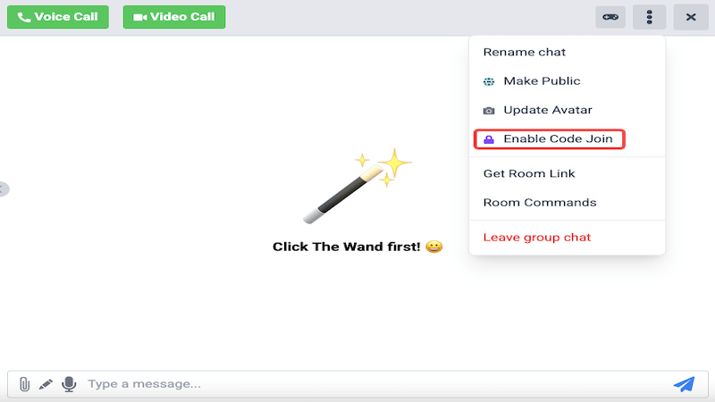
Task: Click the globe icon beside Make Public
Action: coord(489,81)
